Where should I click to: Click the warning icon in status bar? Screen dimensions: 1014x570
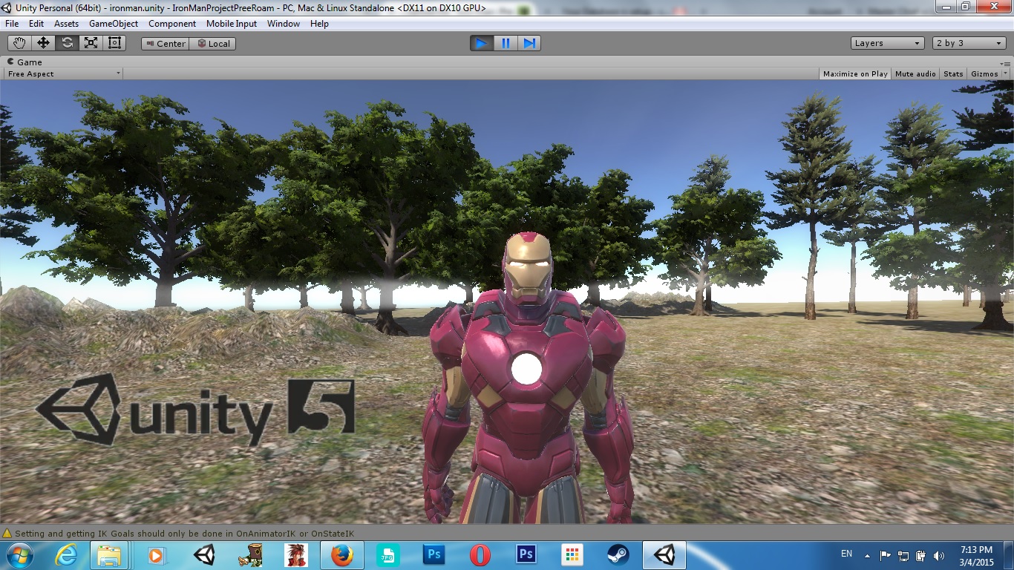click(7, 534)
